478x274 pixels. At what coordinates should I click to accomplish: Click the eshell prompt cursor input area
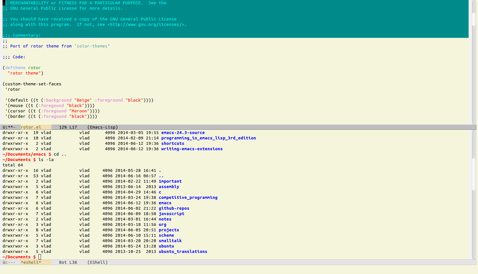click(x=40, y=257)
